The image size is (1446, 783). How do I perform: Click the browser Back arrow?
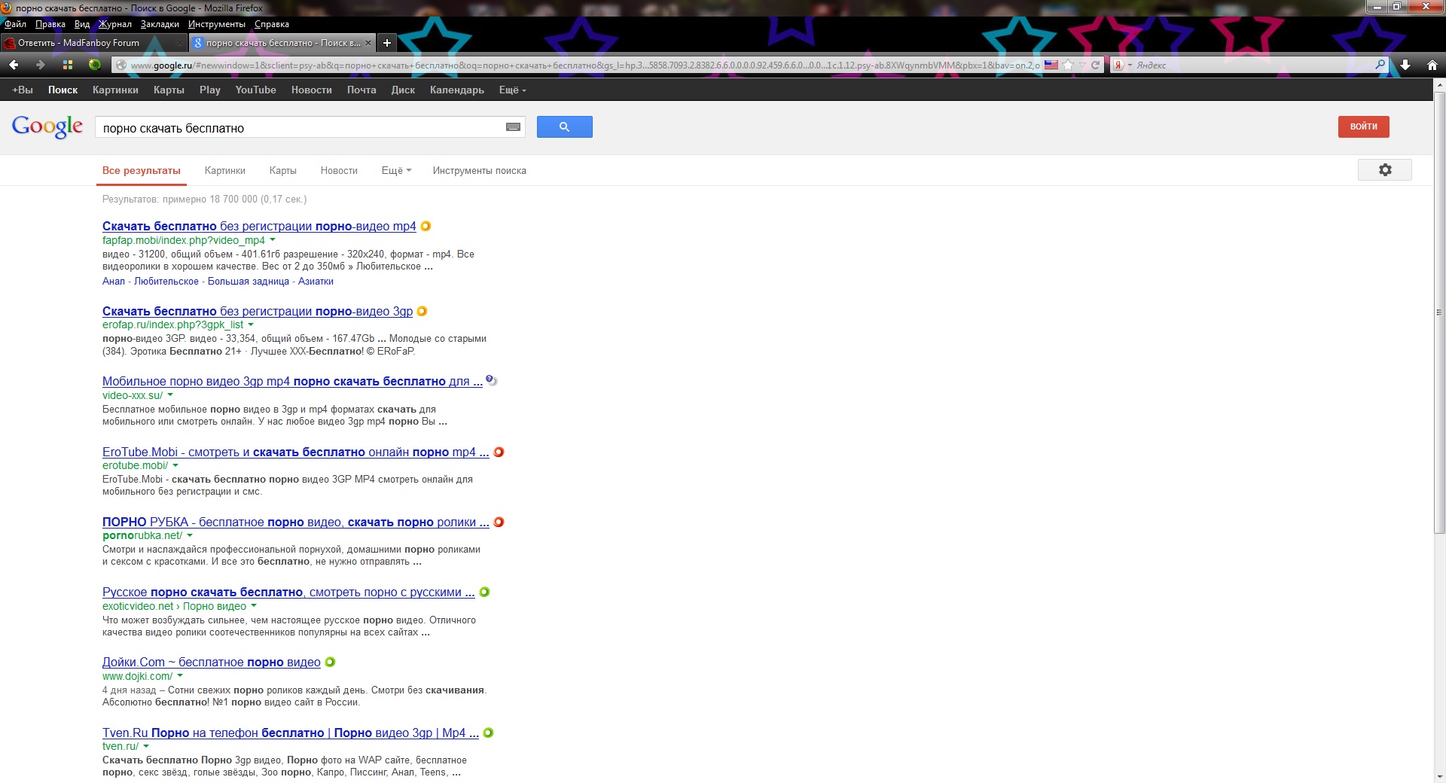point(14,65)
